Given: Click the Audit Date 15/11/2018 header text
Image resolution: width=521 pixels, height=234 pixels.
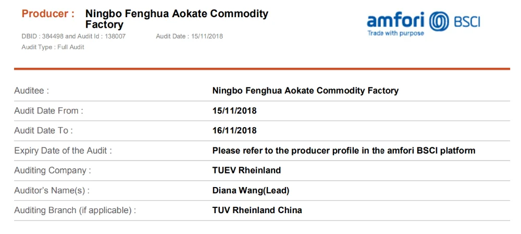Looking at the screenshot, I should (x=189, y=36).
